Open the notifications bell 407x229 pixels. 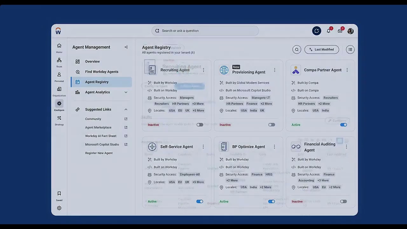click(x=328, y=31)
